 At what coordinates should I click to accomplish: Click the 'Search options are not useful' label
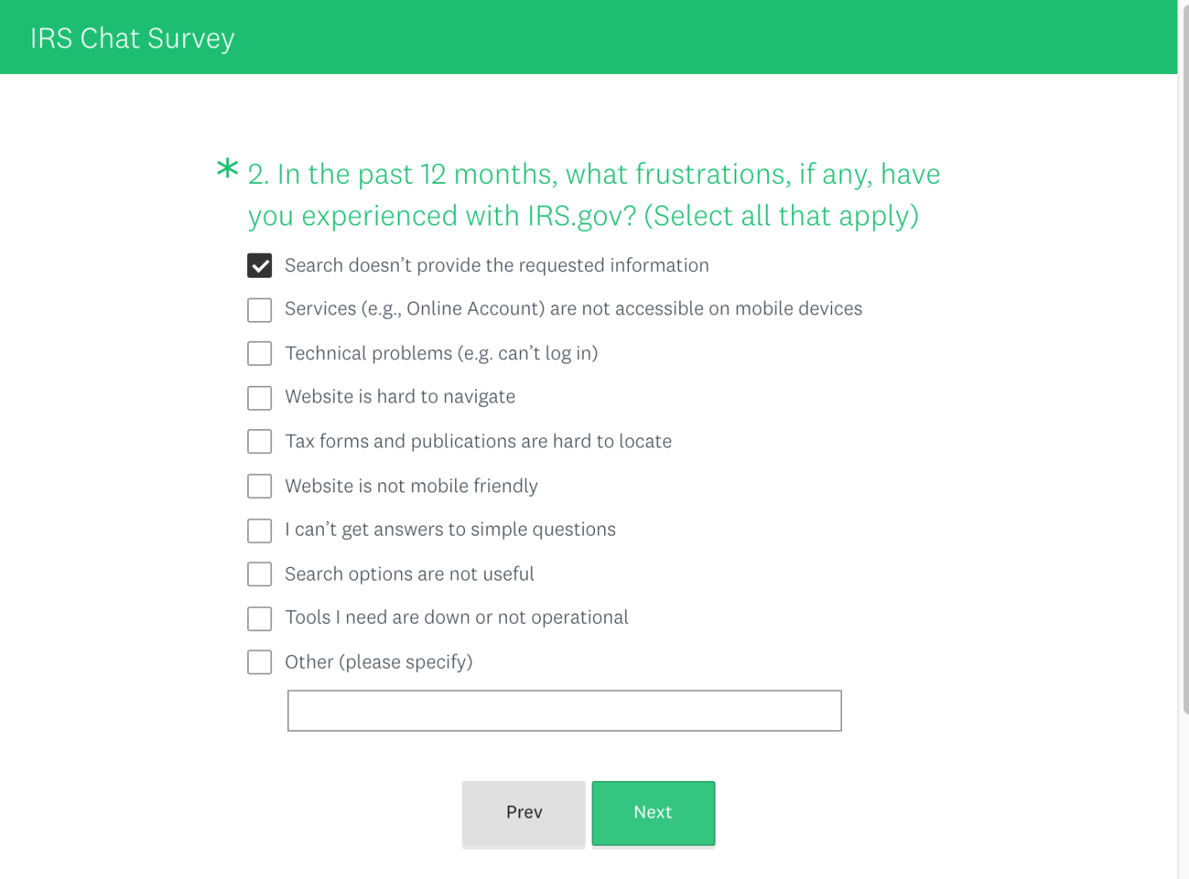[409, 574]
